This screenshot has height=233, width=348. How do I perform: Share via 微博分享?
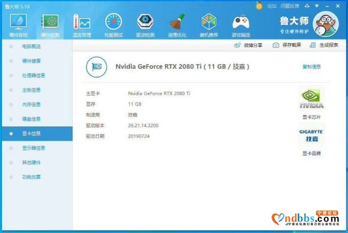[x=248, y=45]
